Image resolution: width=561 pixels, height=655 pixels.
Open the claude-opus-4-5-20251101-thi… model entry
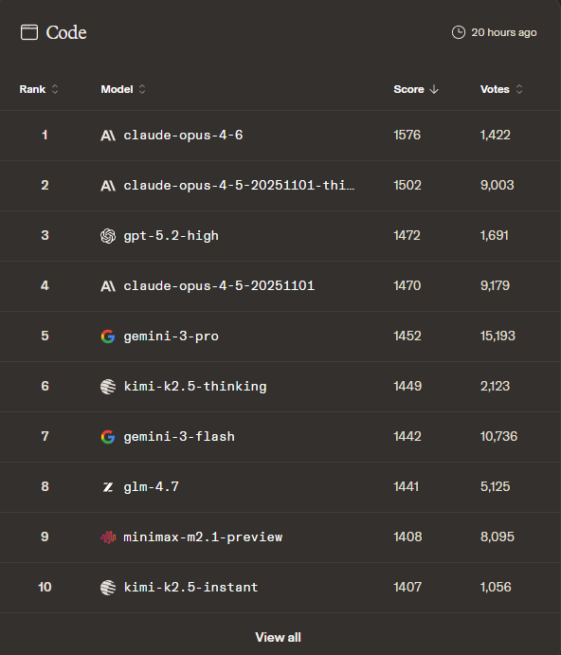click(239, 186)
